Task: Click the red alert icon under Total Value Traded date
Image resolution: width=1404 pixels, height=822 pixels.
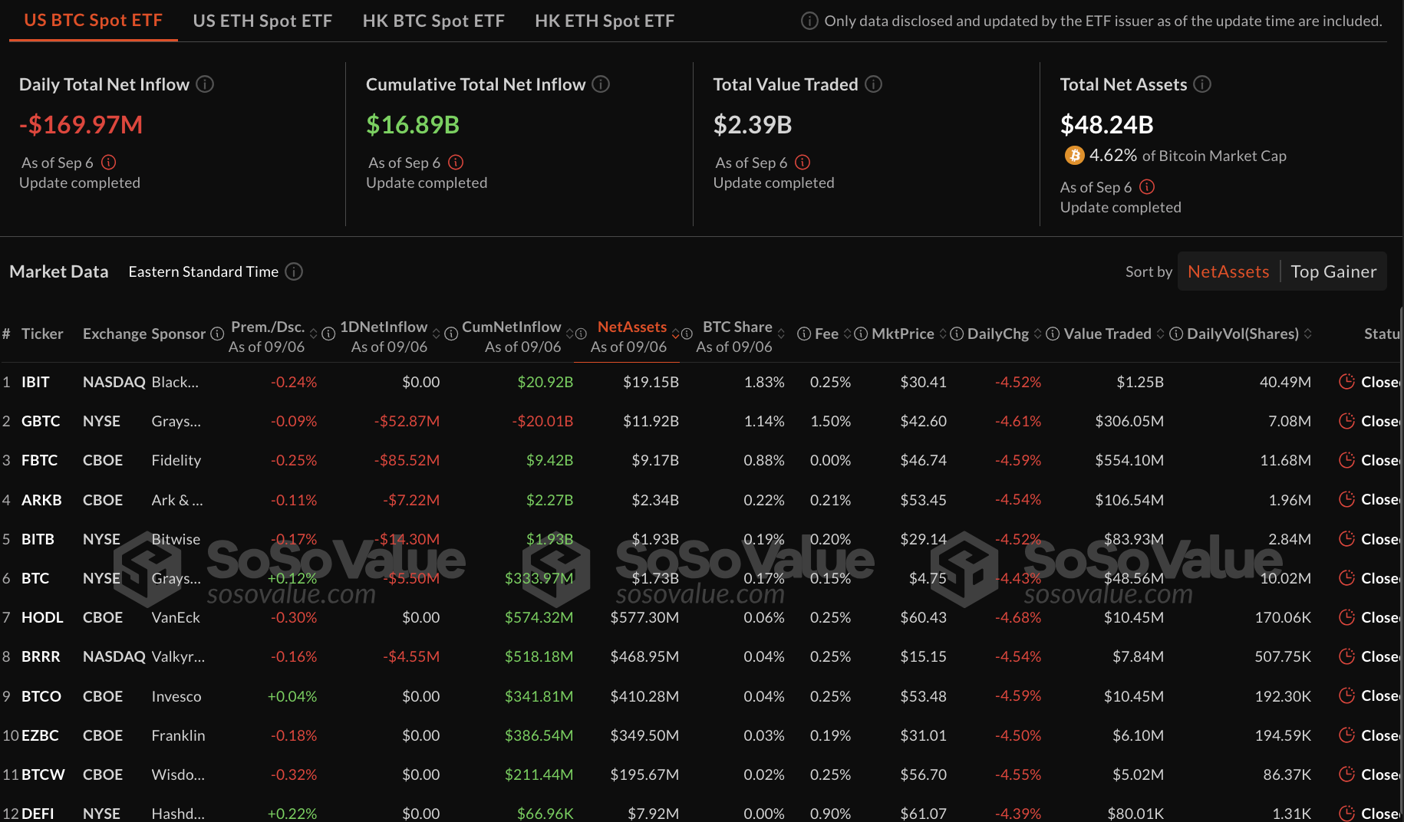Action: click(x=803, y=162)
